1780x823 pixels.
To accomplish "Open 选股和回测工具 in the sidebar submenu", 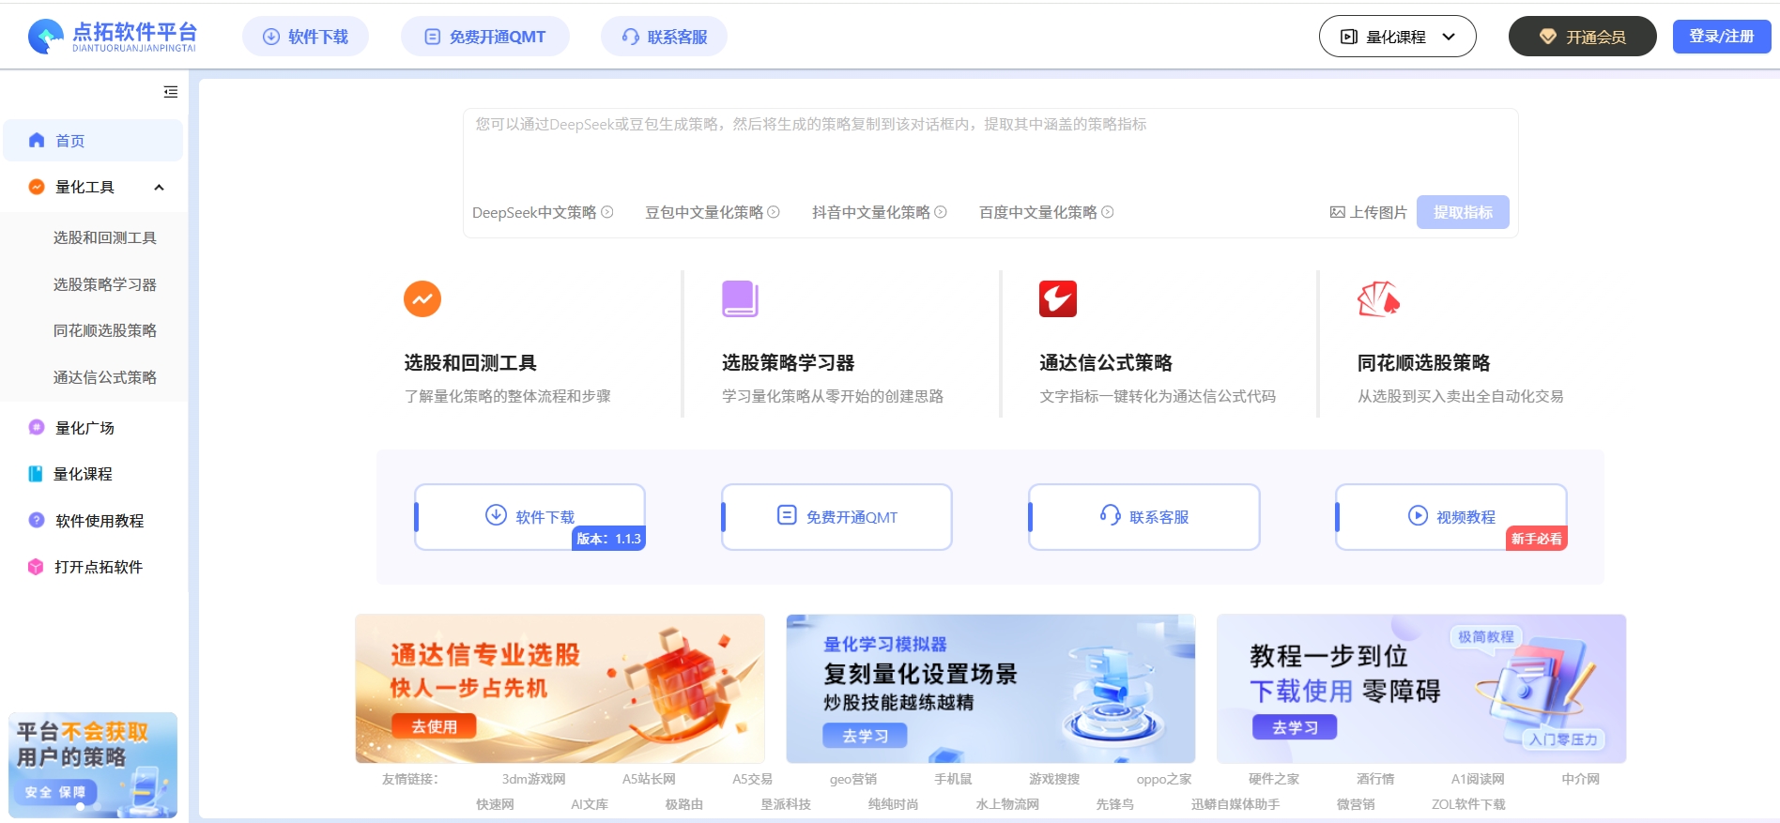I will [105, 237].
